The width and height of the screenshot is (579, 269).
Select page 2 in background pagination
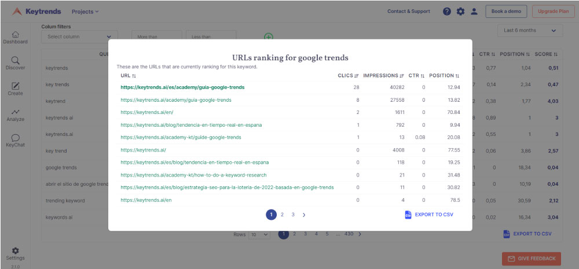pos(294,234)
